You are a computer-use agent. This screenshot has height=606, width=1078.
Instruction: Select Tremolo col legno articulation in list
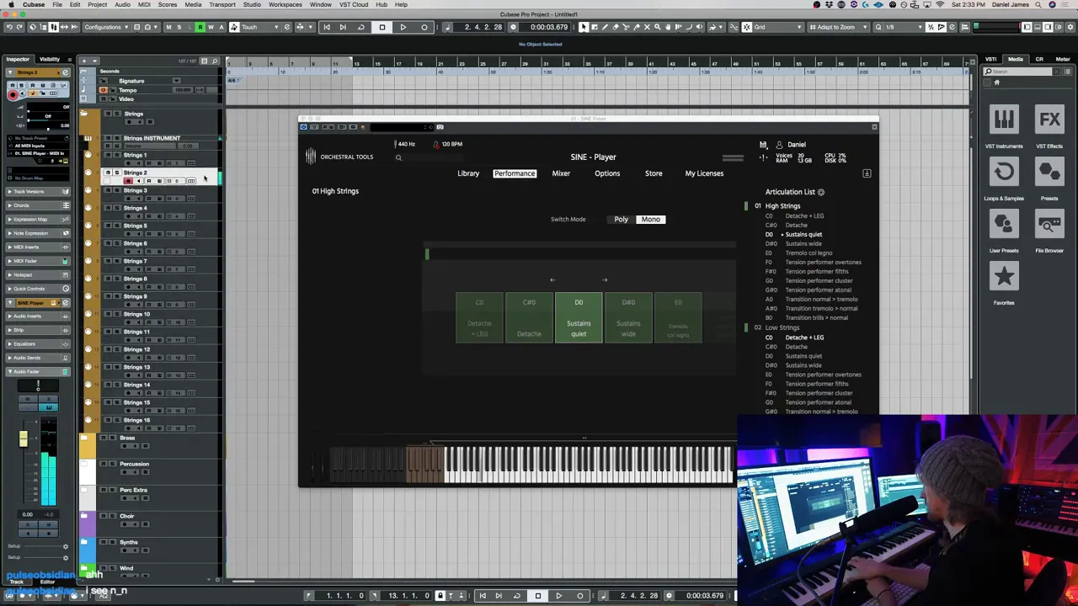[808, 252]
